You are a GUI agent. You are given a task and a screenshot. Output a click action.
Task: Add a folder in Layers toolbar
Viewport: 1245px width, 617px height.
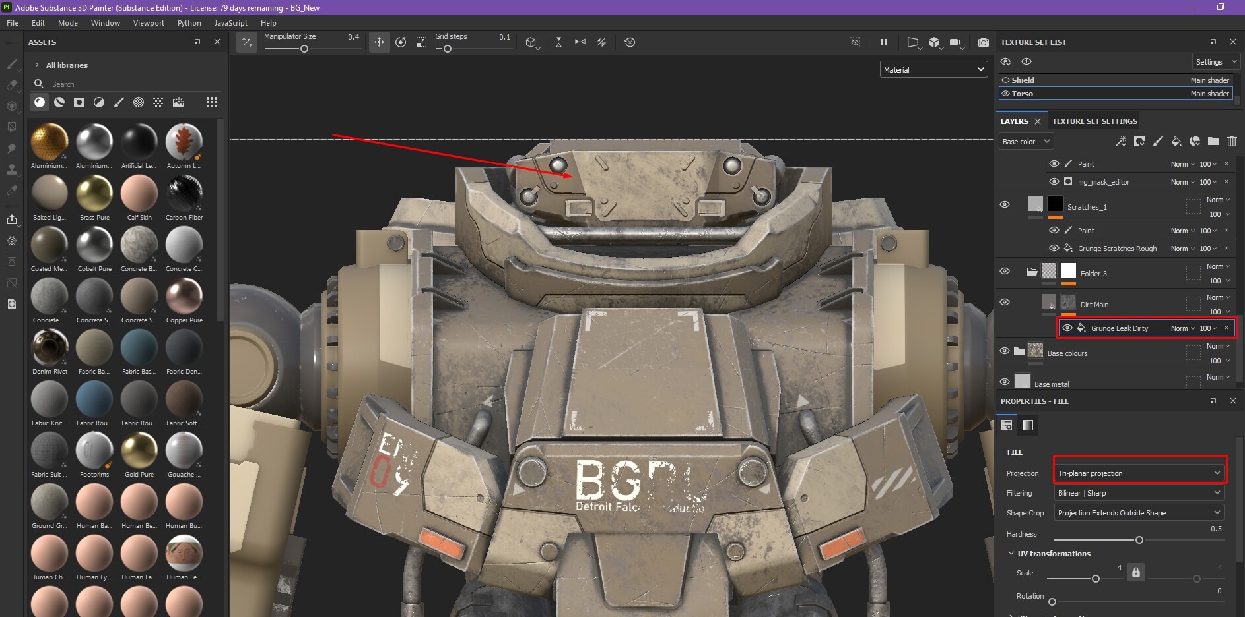[x=1213, y=141]
